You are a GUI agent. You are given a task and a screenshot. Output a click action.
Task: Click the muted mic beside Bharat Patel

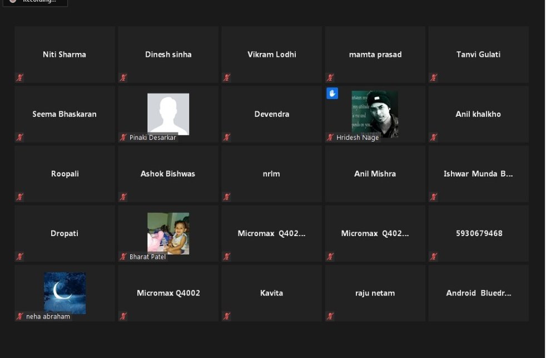(123, 256)
